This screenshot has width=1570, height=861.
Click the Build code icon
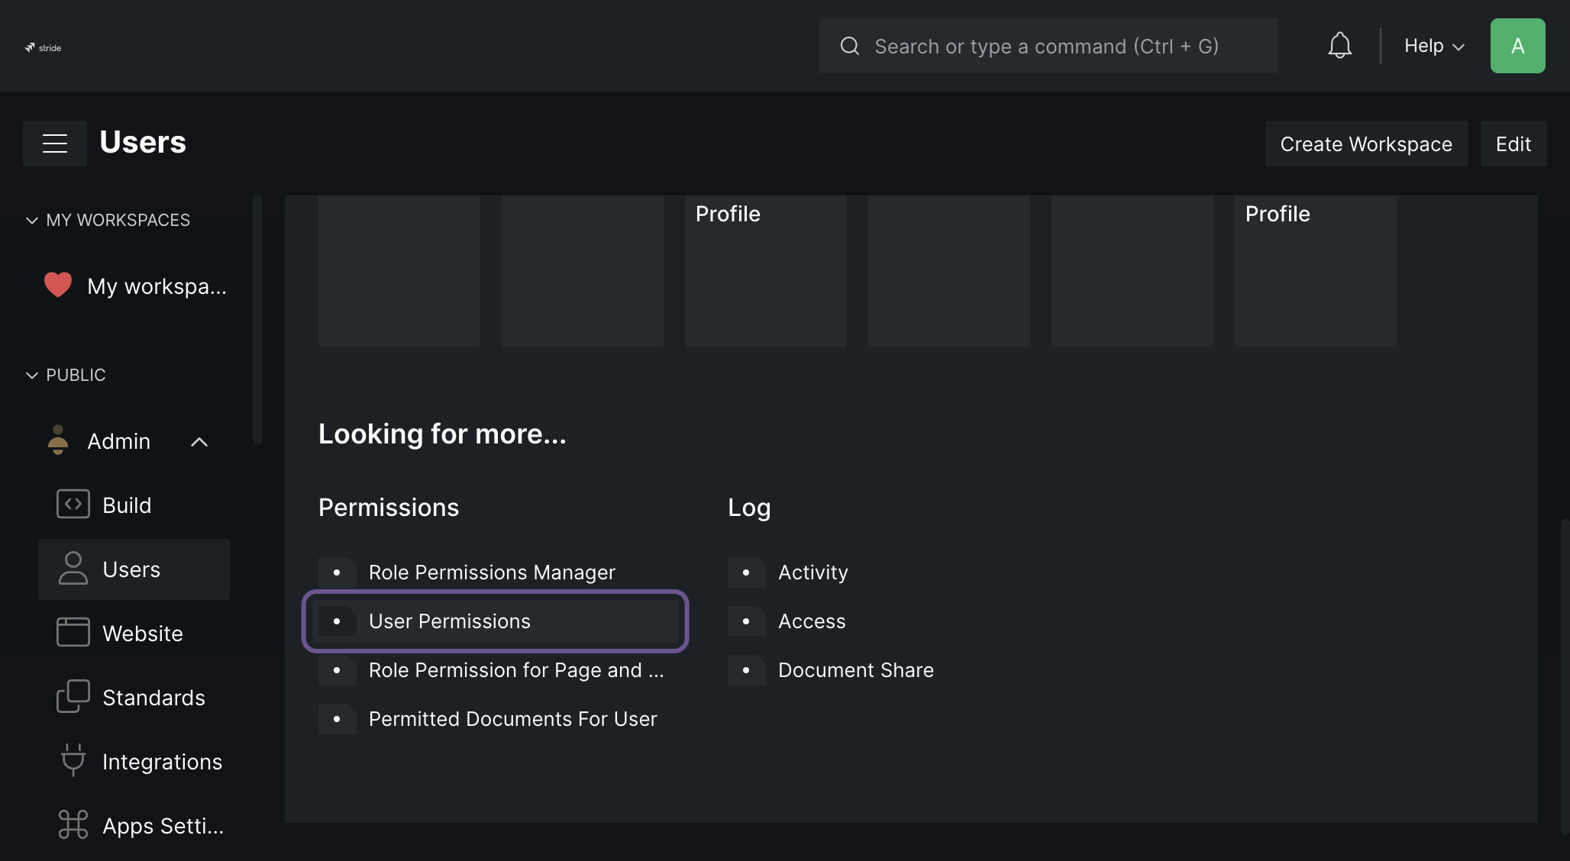tap(73, 505)
